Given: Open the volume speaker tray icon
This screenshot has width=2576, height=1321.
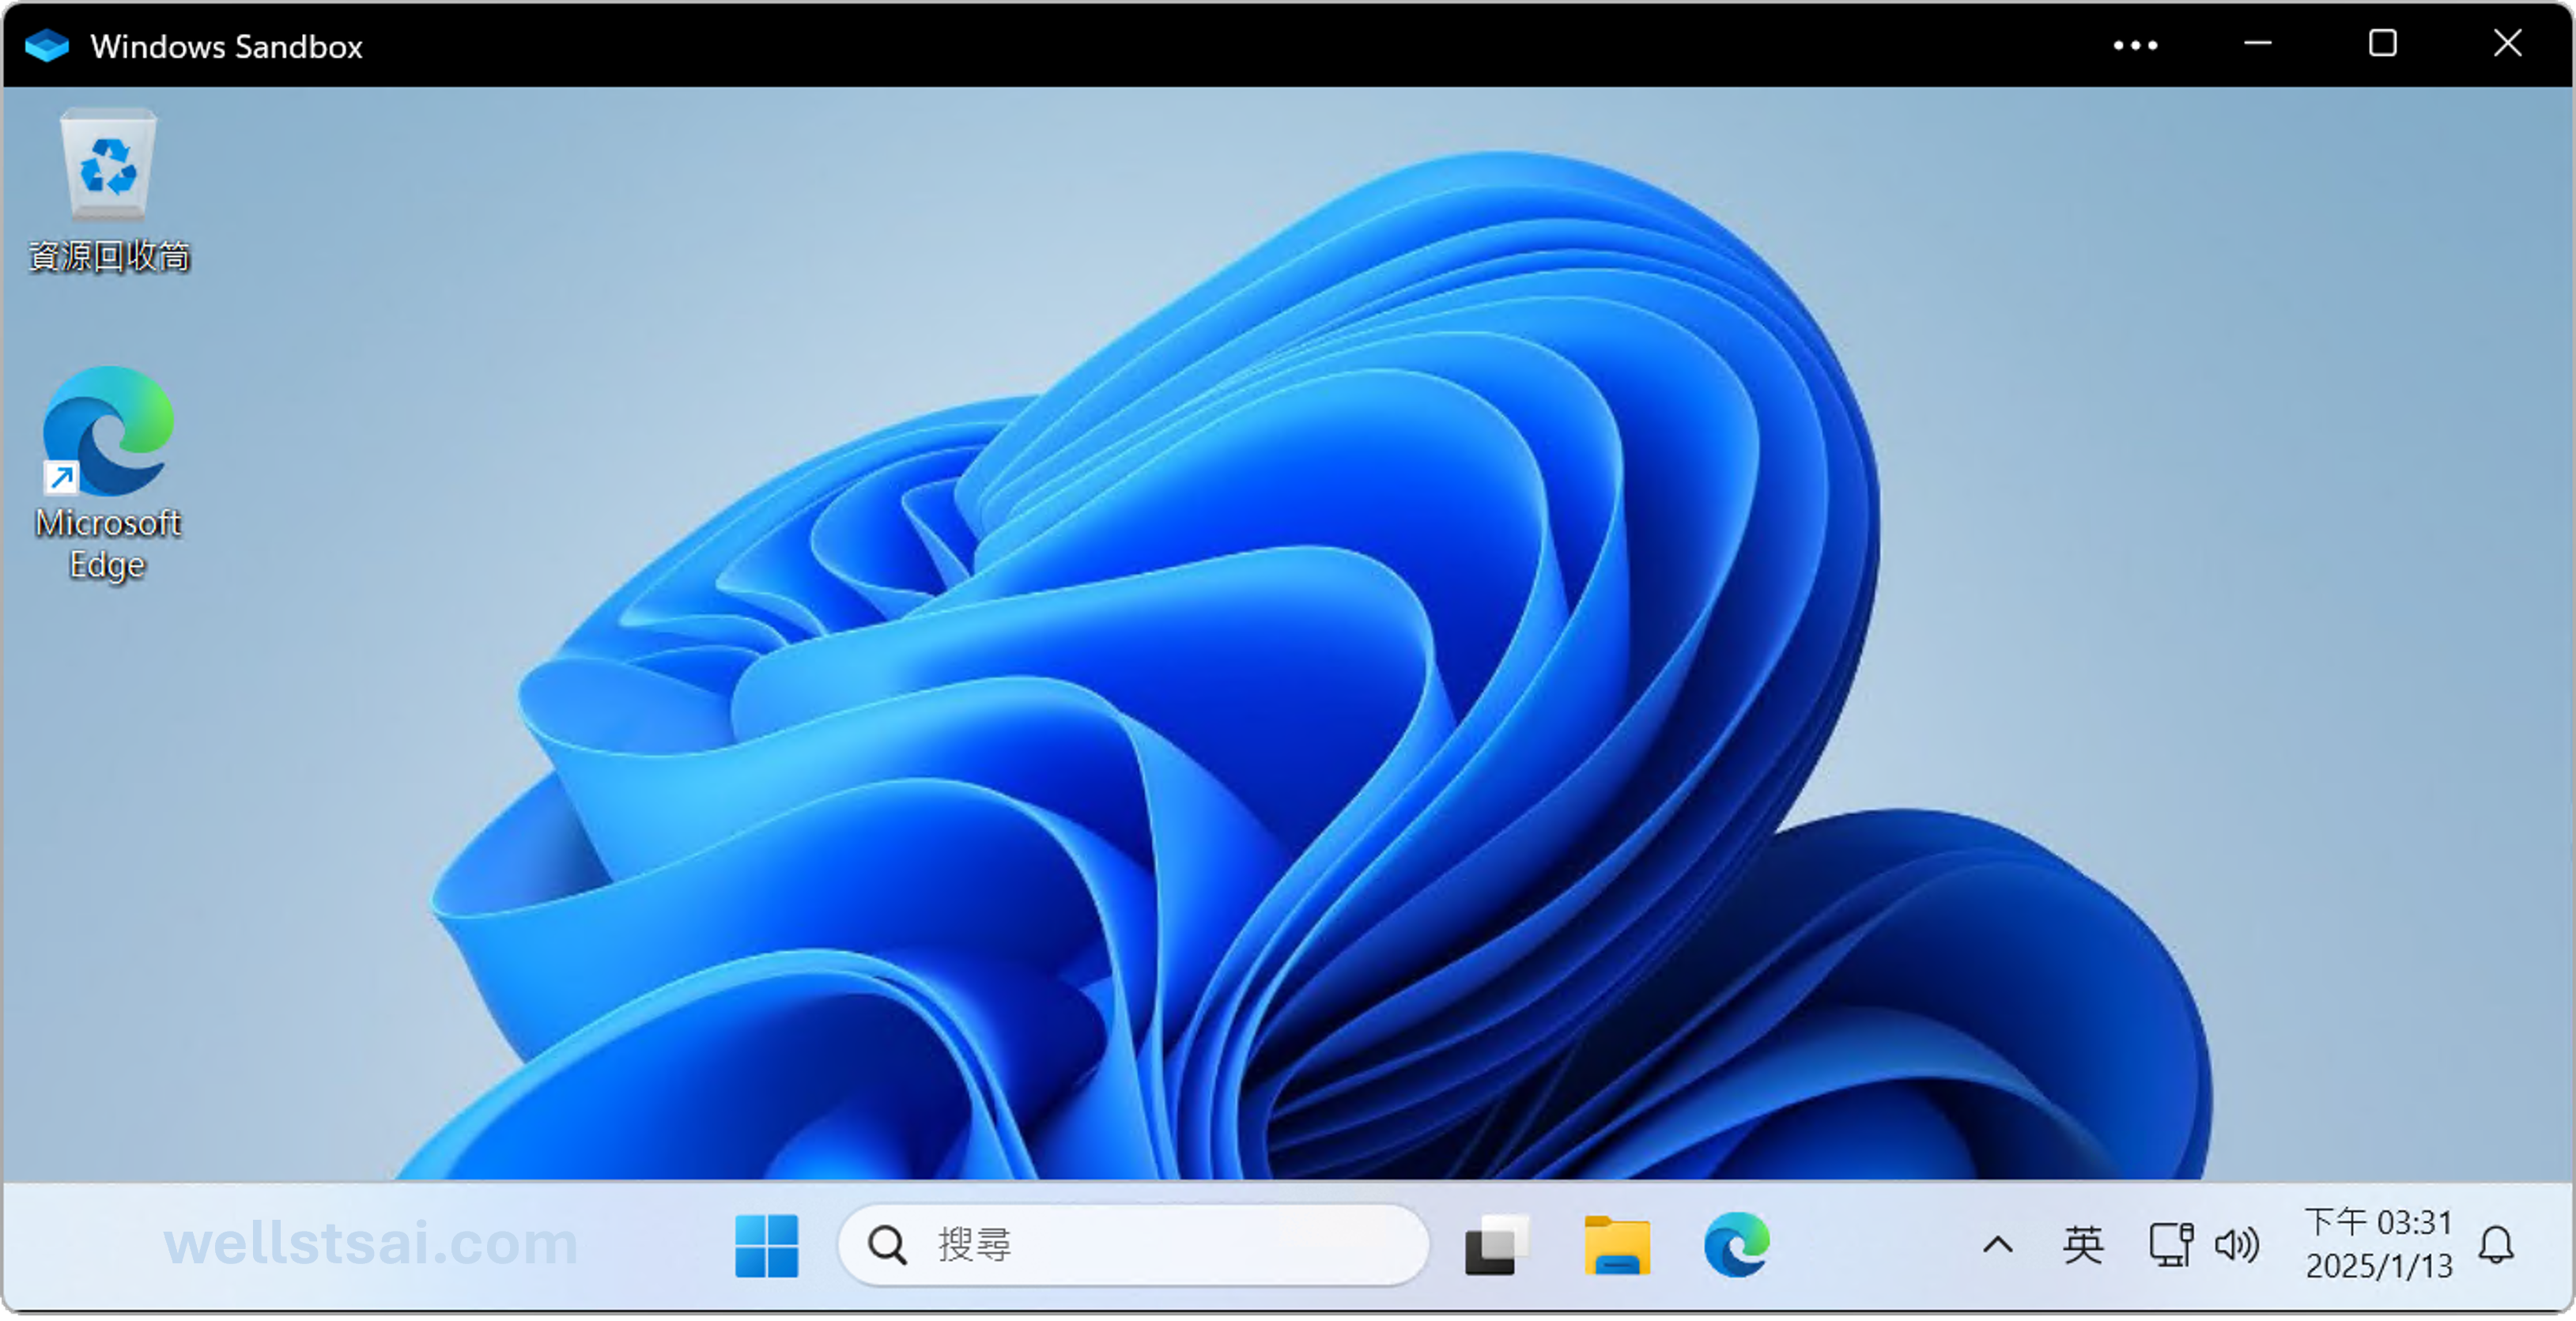Looking at the screenshot, I should pyautogui.click(x=2237, y=1245).
